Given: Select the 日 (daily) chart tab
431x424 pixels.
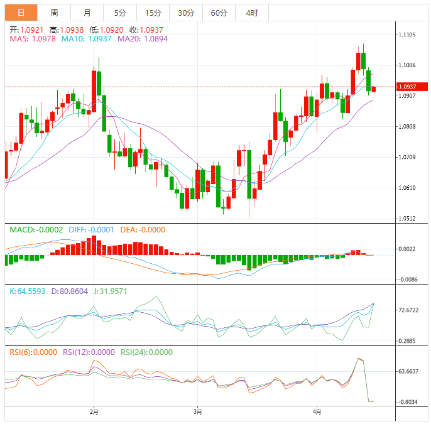Looking at the screenshot, I should [x=21, y=13].
